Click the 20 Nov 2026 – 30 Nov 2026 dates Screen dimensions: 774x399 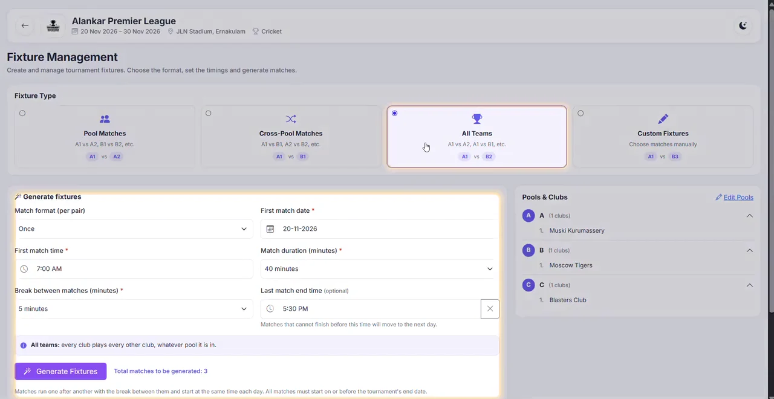[x=120, y=31]
